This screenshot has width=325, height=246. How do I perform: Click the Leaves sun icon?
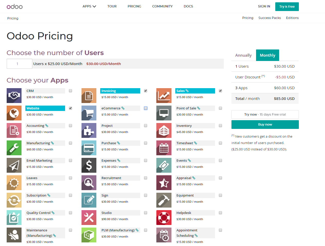click(x=14, y=183)
